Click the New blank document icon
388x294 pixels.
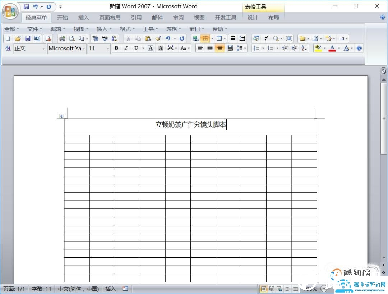click(8, 38)
